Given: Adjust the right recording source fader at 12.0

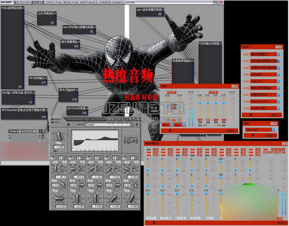Looking at the screenshot, I should 180,106.
